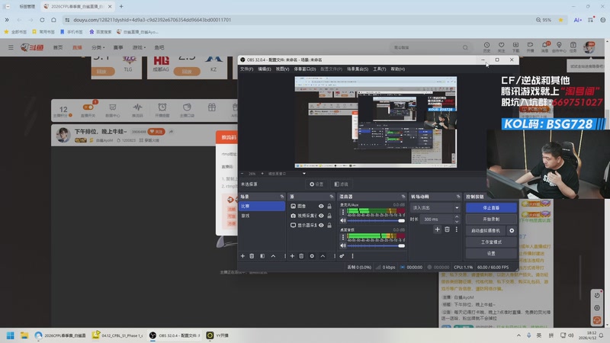Undock the scenes panel via its corner icon

click(x=282, y=197)
